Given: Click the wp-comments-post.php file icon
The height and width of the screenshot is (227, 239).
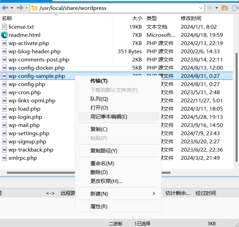Looking at the screenshot, I should tap(4, 59).
